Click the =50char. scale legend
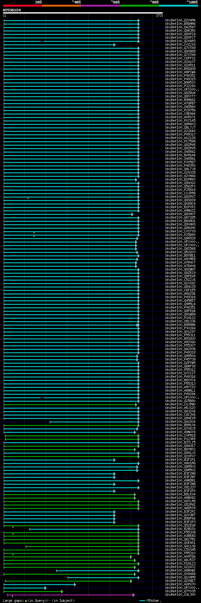The width and height of the screenshot is (201, 603). pos(150,600)
